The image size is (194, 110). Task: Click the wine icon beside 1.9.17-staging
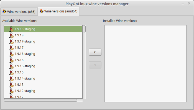[11, 41]
